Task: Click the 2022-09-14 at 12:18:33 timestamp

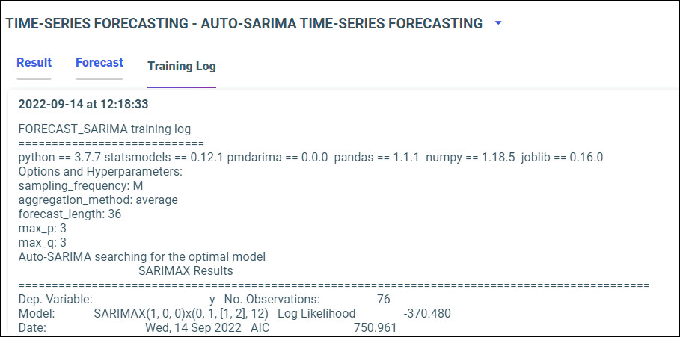Action: 83,104
